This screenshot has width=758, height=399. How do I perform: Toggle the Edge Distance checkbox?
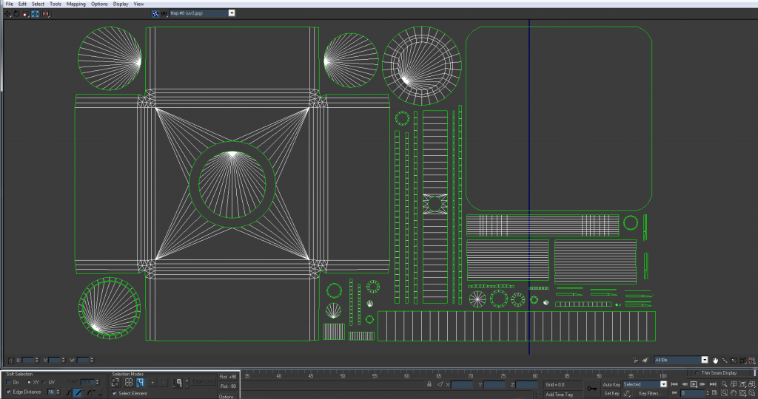[x=9, y=392]
